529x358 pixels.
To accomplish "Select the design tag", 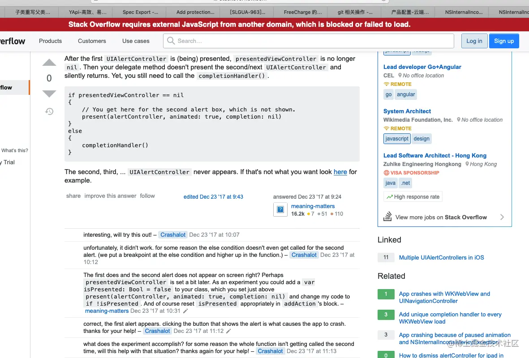I will click(421, 139).
